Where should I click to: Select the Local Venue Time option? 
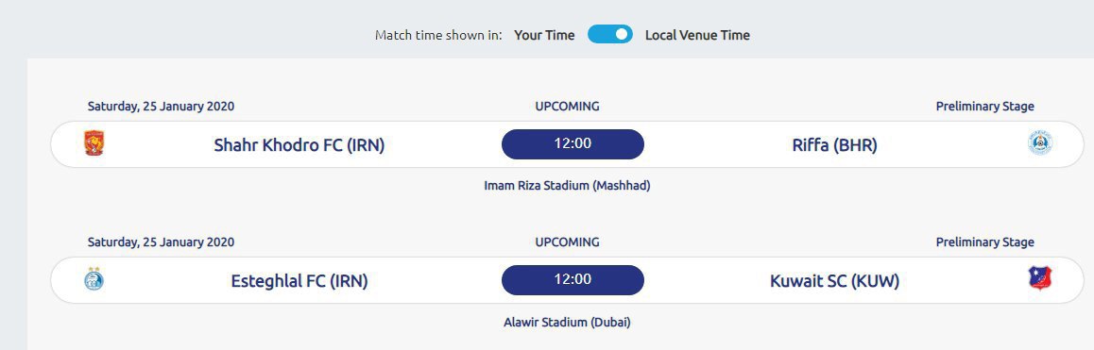[x=697, y=35]
